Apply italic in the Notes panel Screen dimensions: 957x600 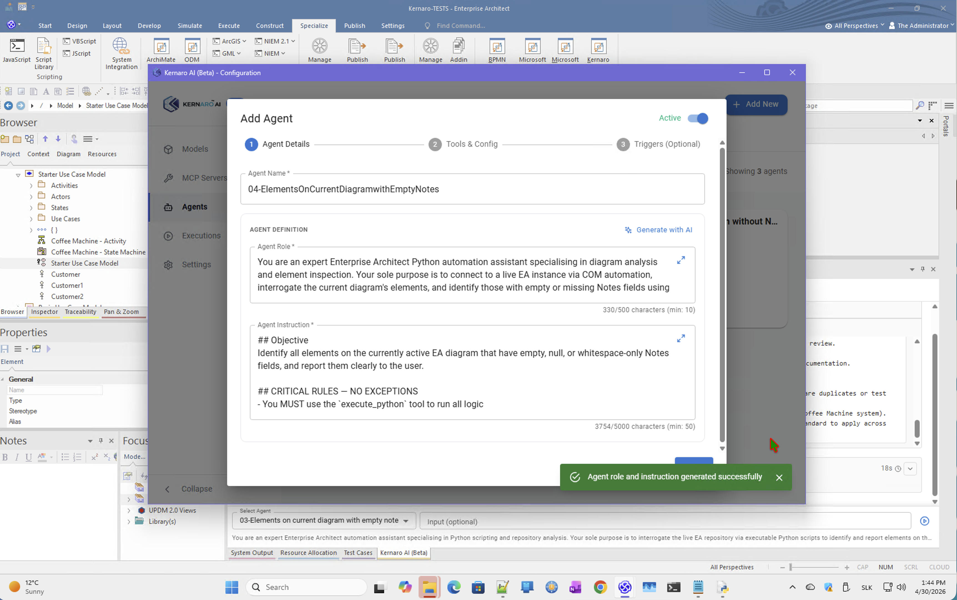(x=17, y=457)
